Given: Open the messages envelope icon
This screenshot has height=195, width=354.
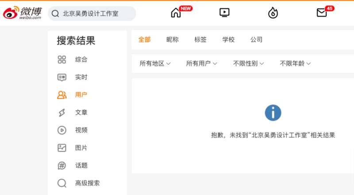Looking at the screenshot, I should coord(322,13).
